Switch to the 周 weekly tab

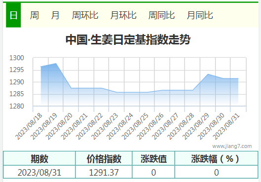click(x=35, y=15)
